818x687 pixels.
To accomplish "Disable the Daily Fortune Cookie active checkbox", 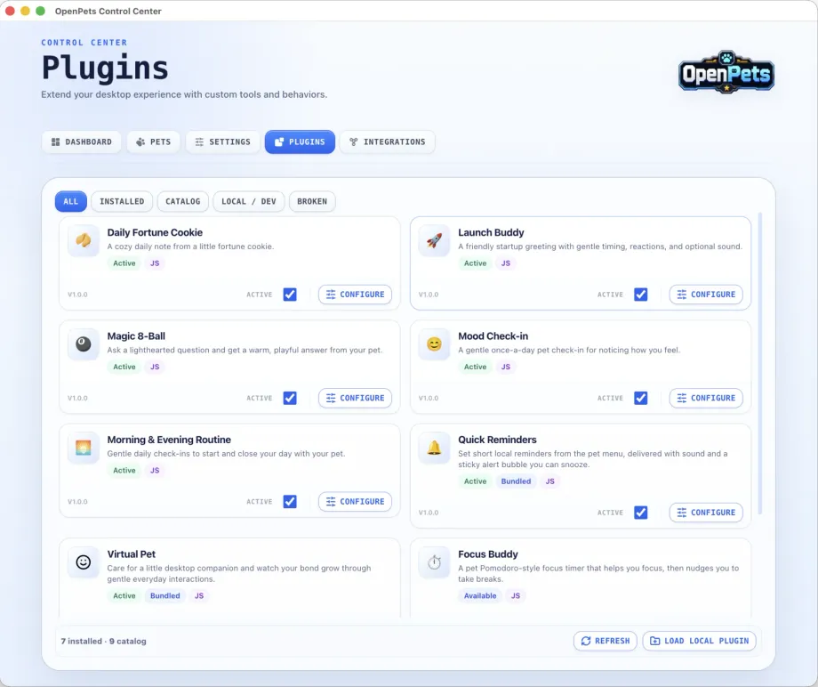I will pos(290,295).
